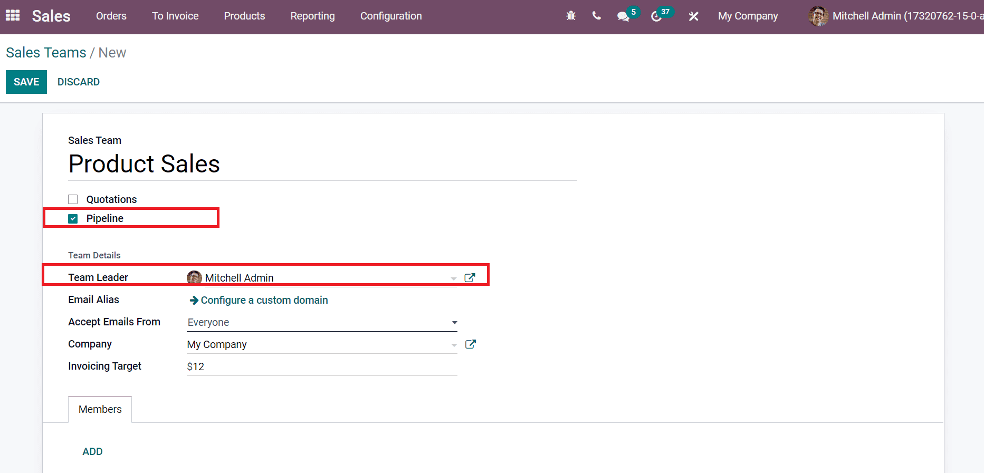Click the Sales app title

pos(51,16)
